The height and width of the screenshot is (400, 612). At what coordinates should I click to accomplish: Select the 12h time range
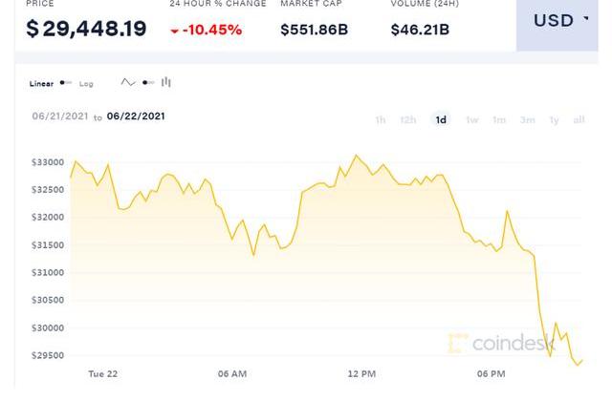tap(408, 119)
